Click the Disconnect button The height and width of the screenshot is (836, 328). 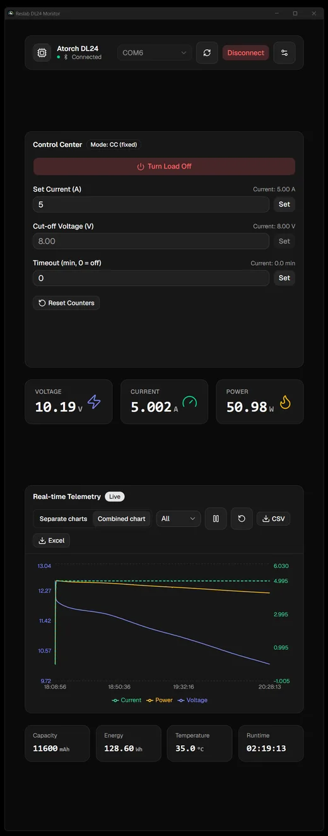pyautogui.click(x=246, y=53)
